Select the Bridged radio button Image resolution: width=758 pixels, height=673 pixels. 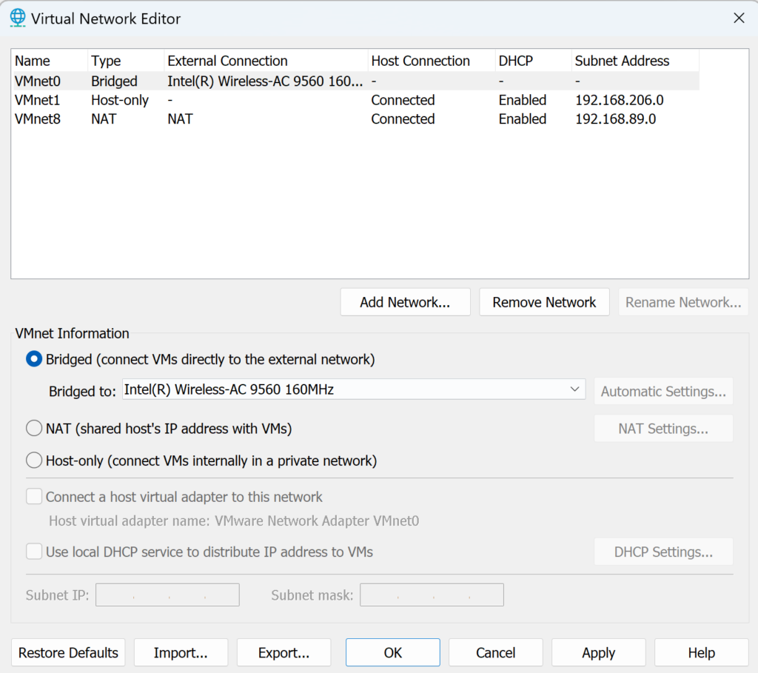tap(34, 359)
